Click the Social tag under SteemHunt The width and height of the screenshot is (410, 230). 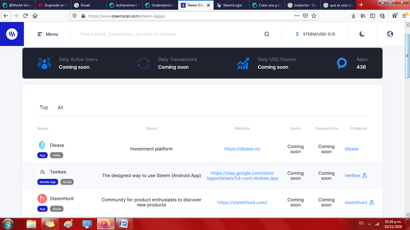click(57, 209)
